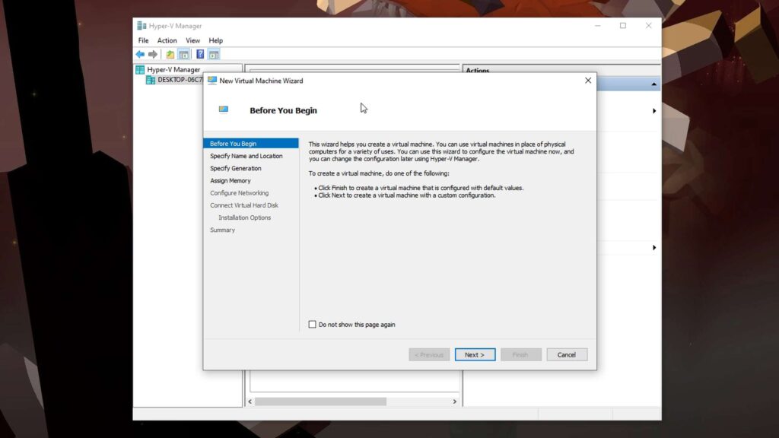Click the horizontal scrollbar thumb
The height and width of the screenshot is (438, 779).
tap(321, 401)
